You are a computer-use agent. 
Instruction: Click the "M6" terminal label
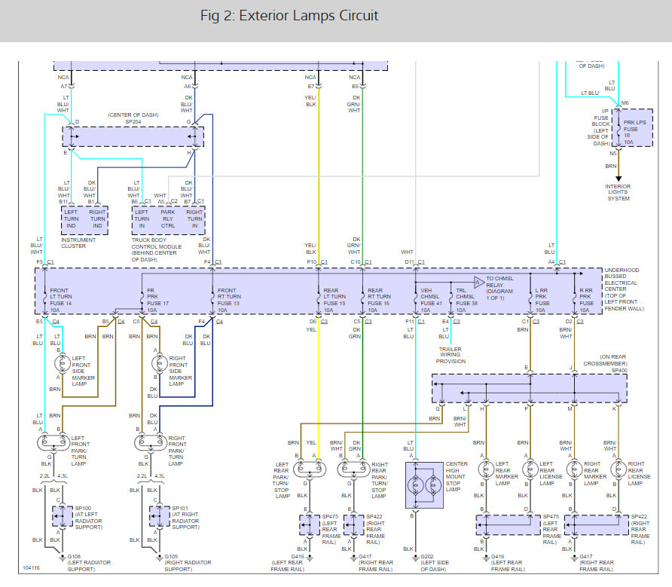(x=625, y=103)
